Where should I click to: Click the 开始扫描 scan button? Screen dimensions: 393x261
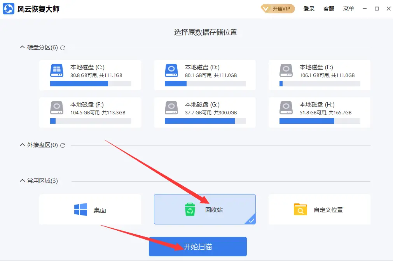197,246
